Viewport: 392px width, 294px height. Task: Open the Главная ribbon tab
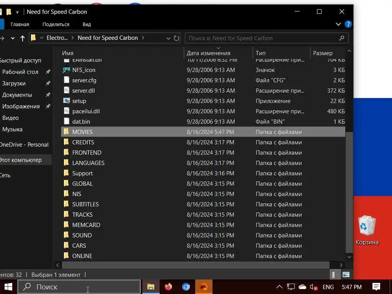tap(20, 24)
